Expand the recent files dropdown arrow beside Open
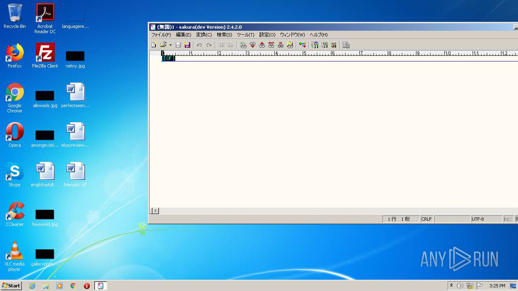Viewport: 518px width, 291px height. tap(170, 45)
